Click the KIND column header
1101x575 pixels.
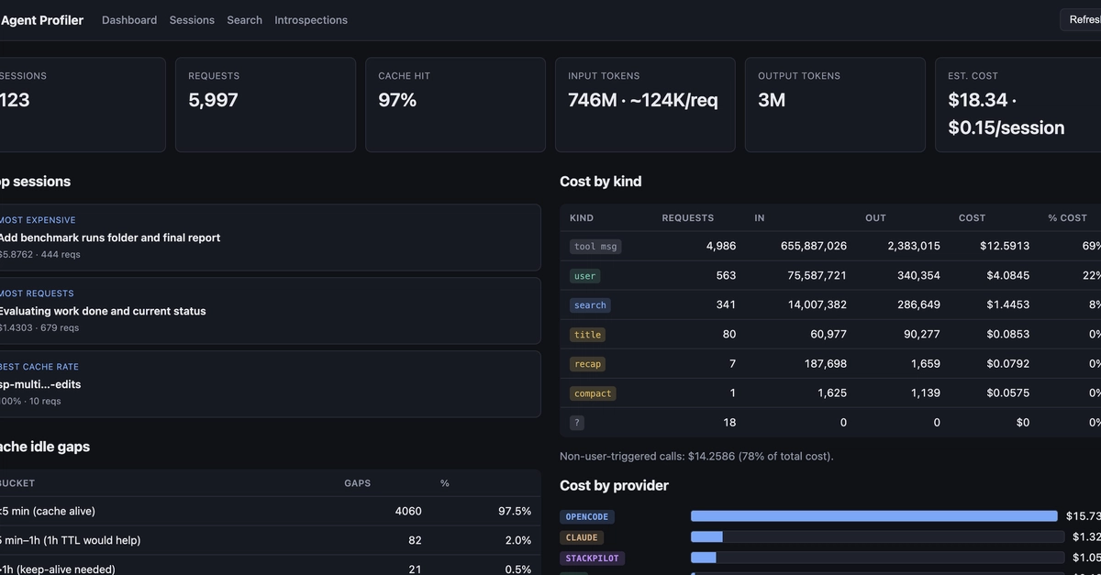pyautogui.click(x=582, y=218)
